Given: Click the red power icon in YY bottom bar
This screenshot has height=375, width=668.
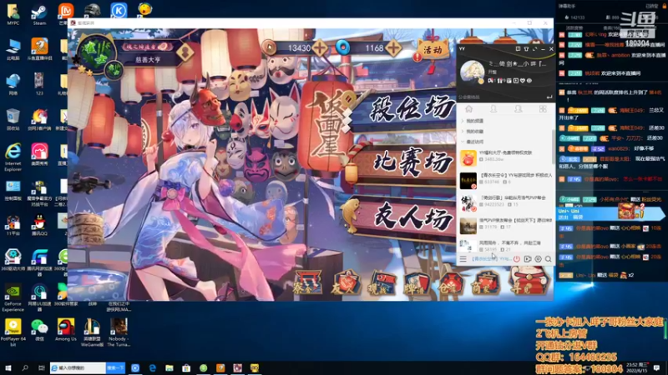Looking at the screenshot, I should tap(516, 259).
